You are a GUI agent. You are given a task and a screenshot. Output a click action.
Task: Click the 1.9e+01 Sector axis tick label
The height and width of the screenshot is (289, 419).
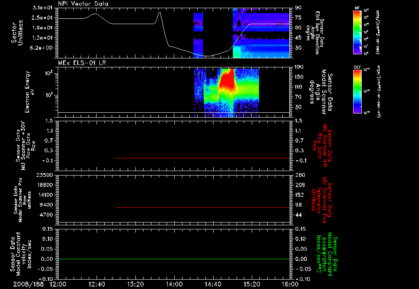43,28
